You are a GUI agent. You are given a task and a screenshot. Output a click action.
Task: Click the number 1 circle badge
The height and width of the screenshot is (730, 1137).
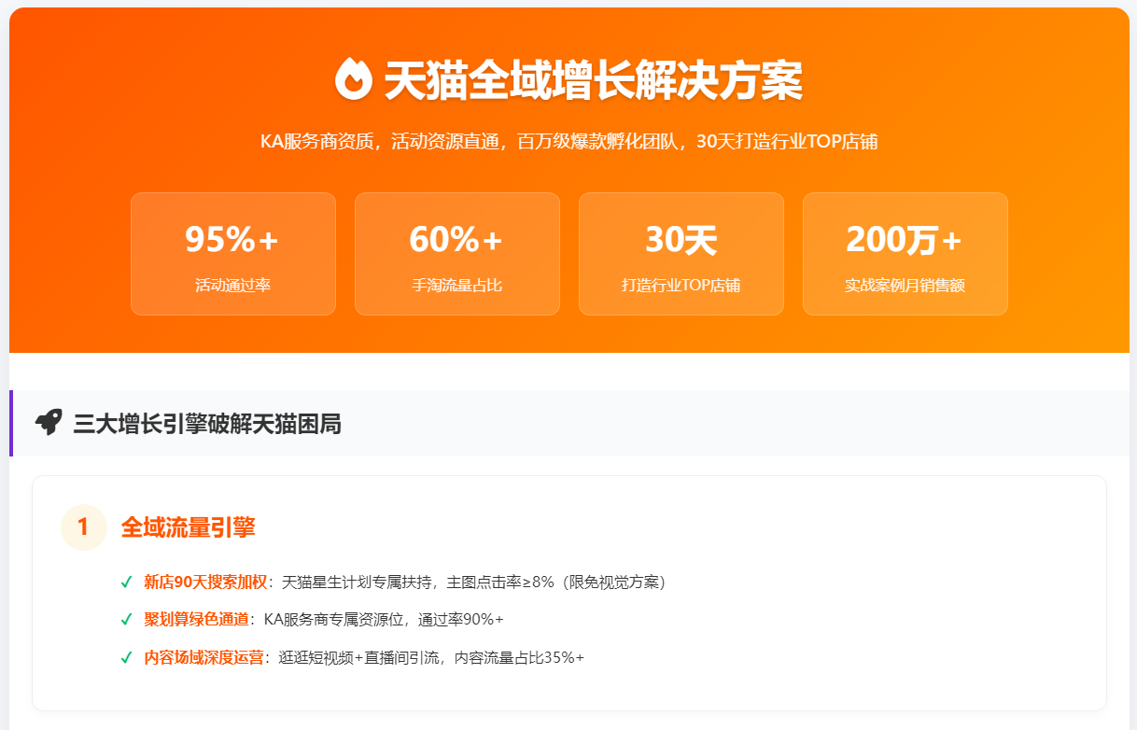point(83,527)
